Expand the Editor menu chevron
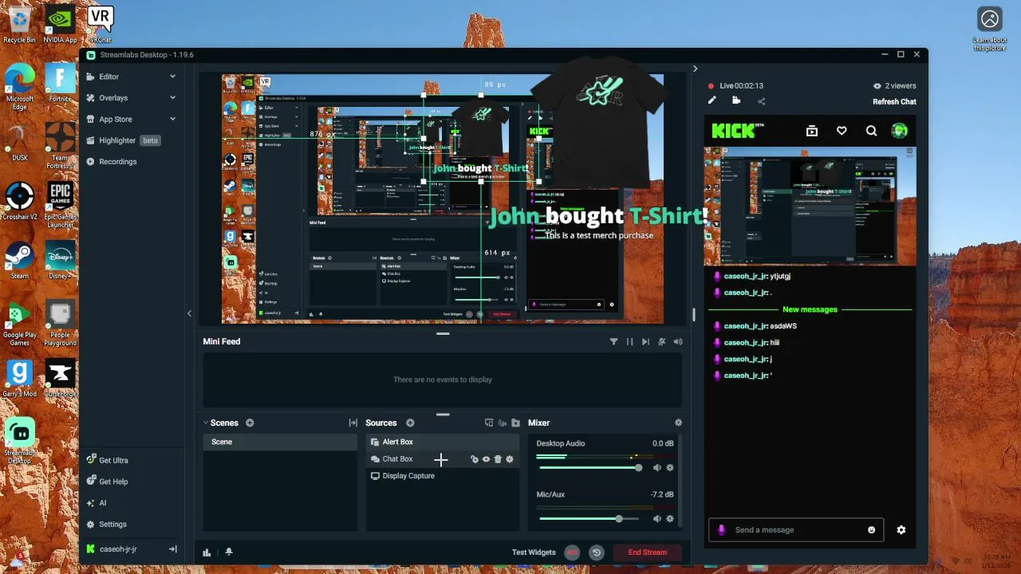 coord(172,77)
